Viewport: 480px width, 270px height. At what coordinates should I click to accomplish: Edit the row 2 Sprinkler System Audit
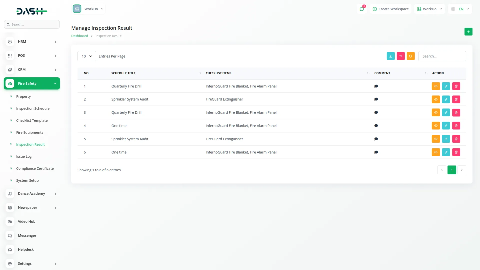tap(446, 99)
